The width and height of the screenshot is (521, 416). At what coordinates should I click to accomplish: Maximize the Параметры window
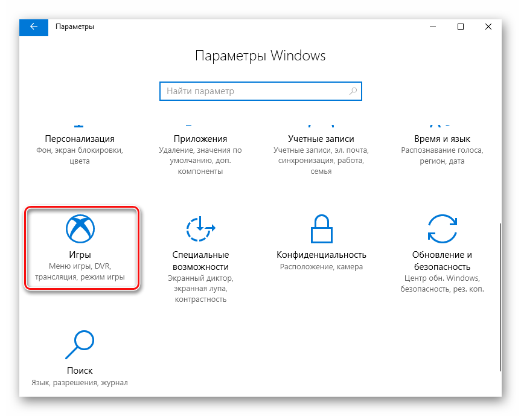coord(461,27)
